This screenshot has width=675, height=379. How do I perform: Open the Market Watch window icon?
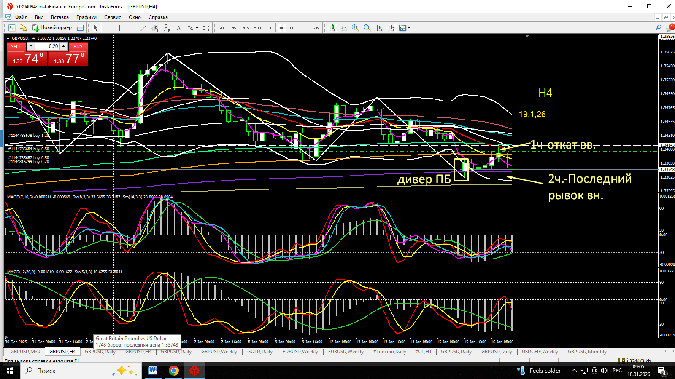(12, 28)
